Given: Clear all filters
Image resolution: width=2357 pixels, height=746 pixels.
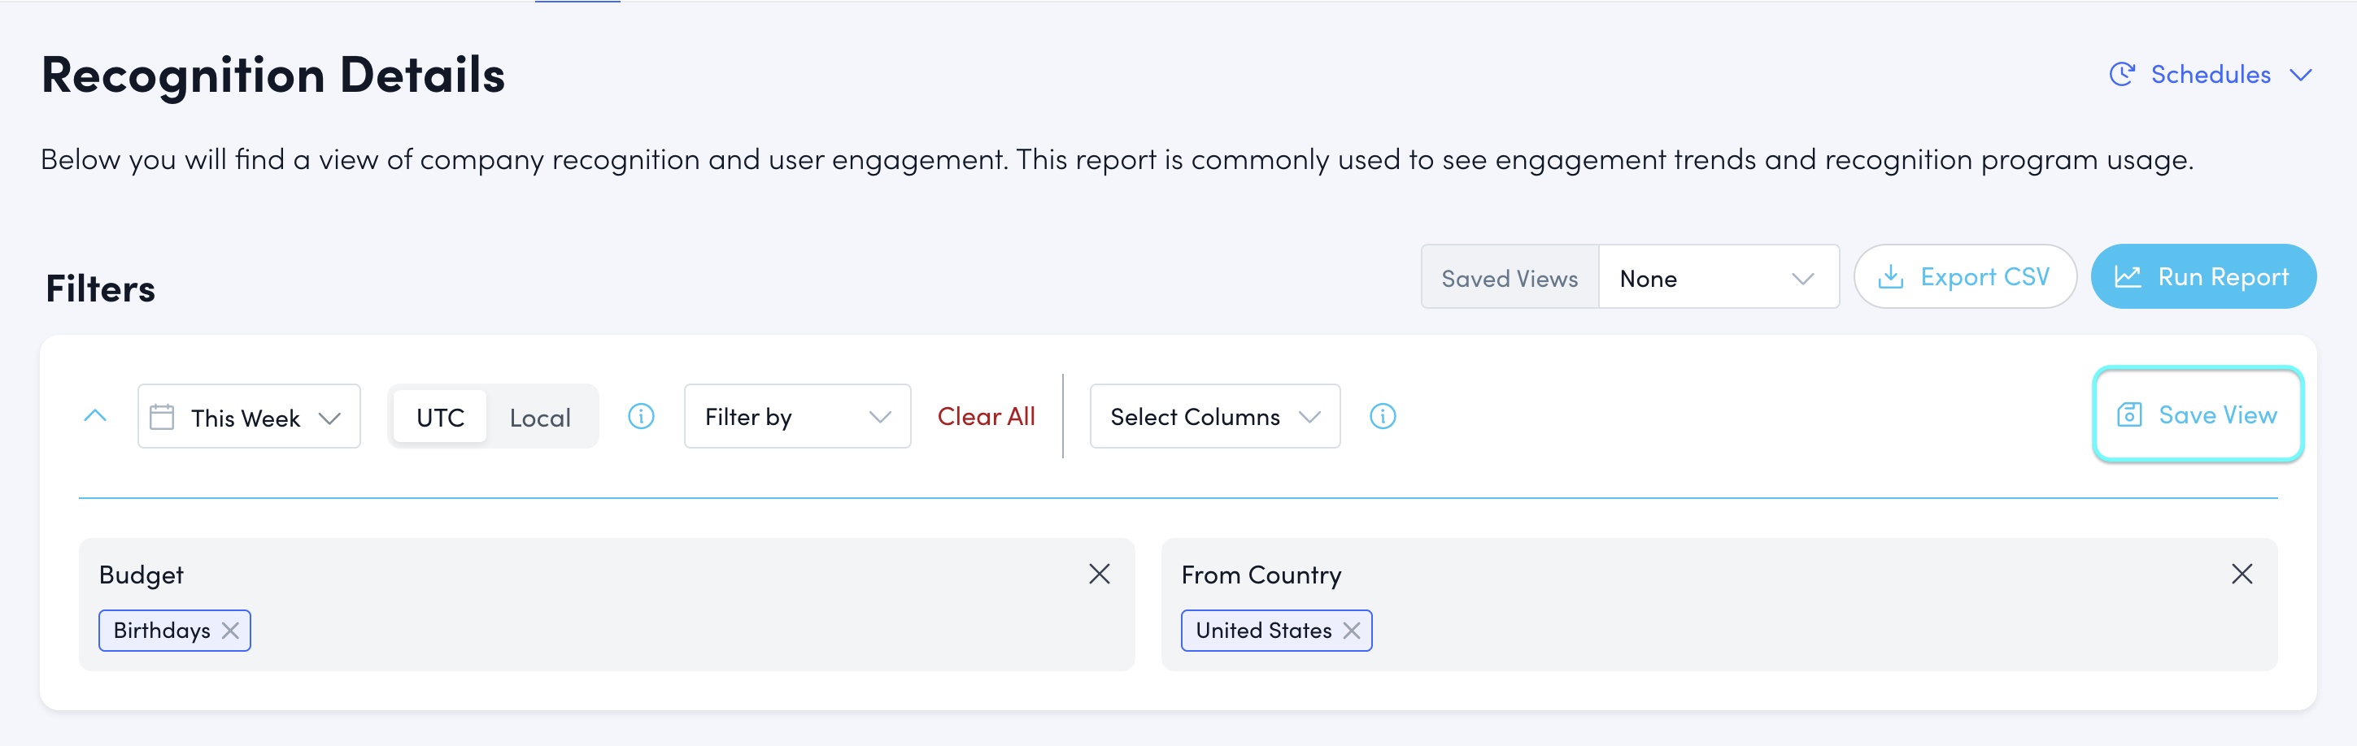Looking at the screenshot, I should [x=986, y=417].
